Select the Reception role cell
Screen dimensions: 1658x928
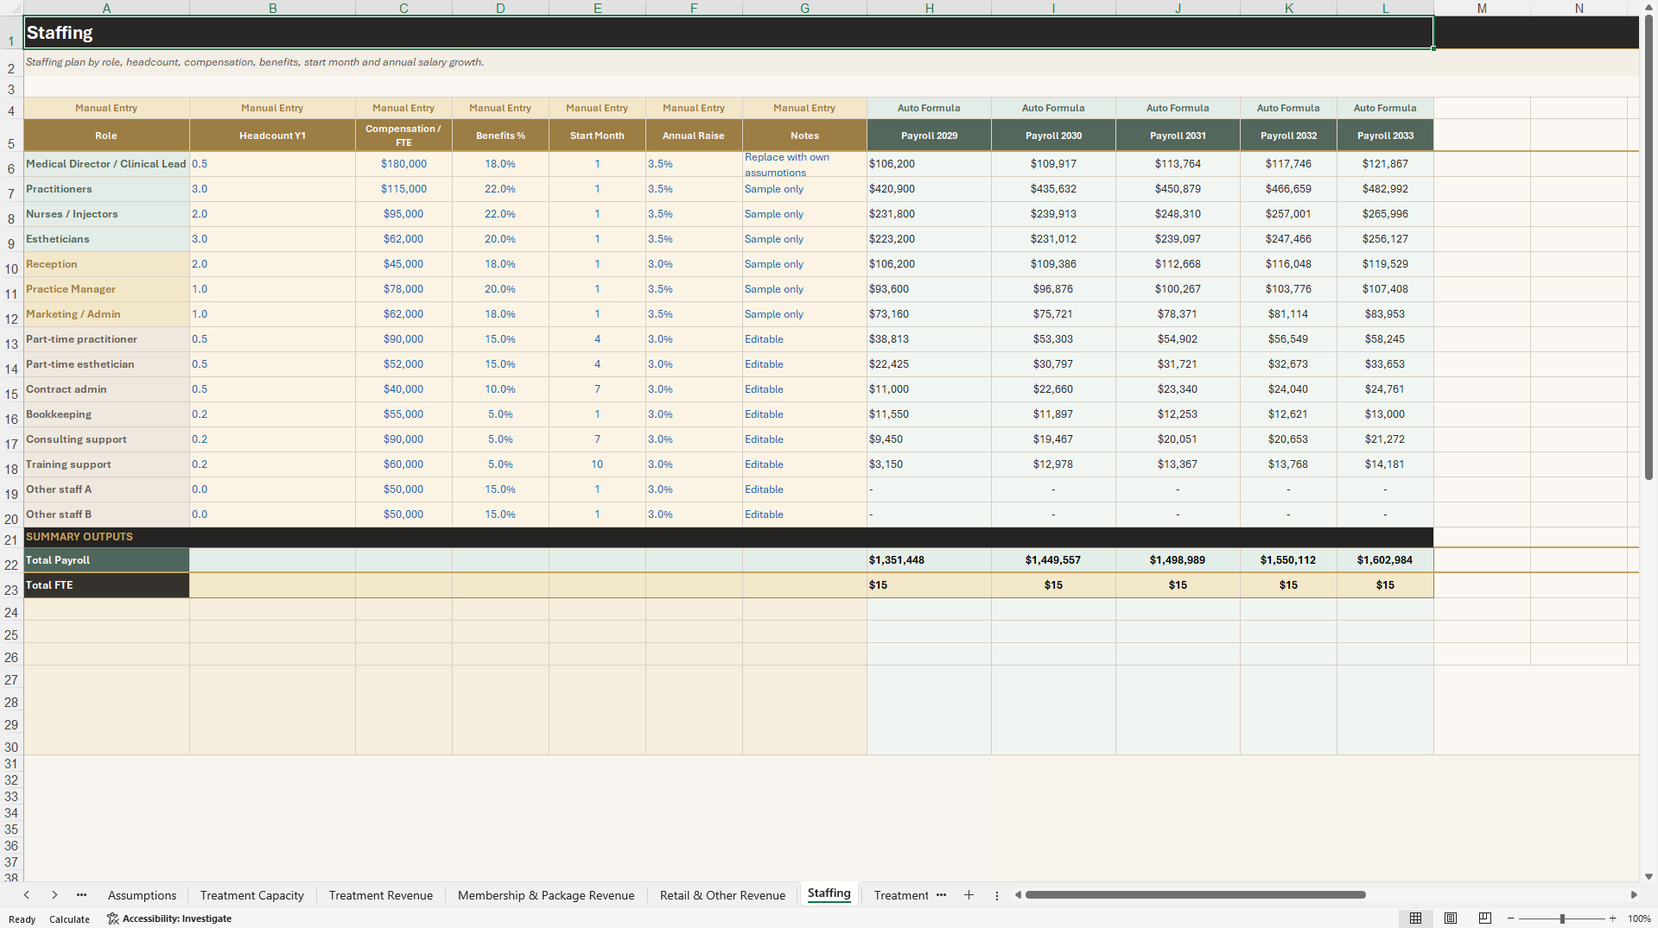click(106, 264)
